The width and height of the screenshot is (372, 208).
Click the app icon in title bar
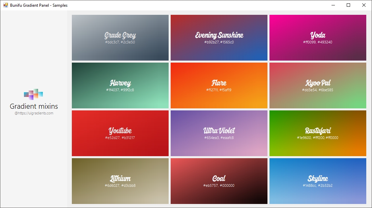pos(5,5)
